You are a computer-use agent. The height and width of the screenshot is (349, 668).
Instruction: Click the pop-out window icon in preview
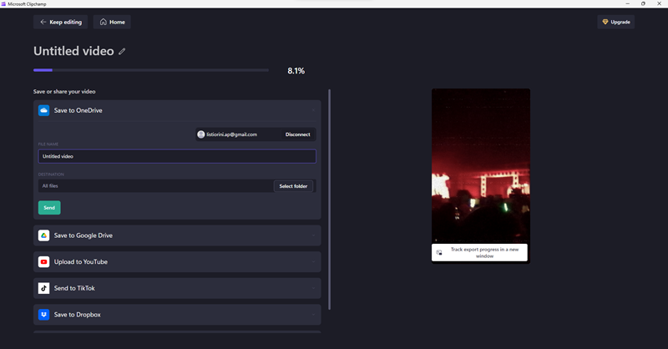439,253
